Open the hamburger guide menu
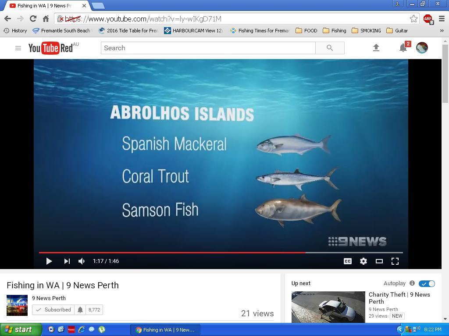This screenshot has width=449, height=336. [x=18, y=48]
